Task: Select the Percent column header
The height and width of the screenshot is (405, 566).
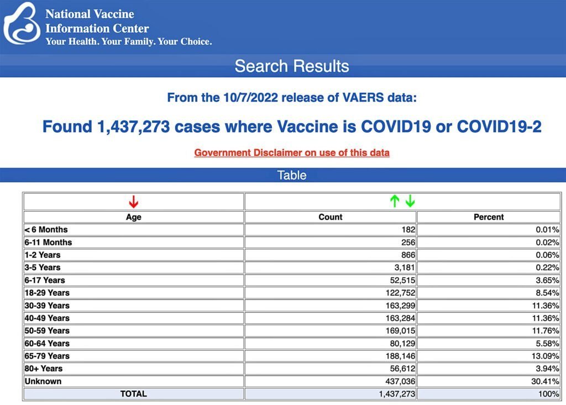Action: coord(489,217)
